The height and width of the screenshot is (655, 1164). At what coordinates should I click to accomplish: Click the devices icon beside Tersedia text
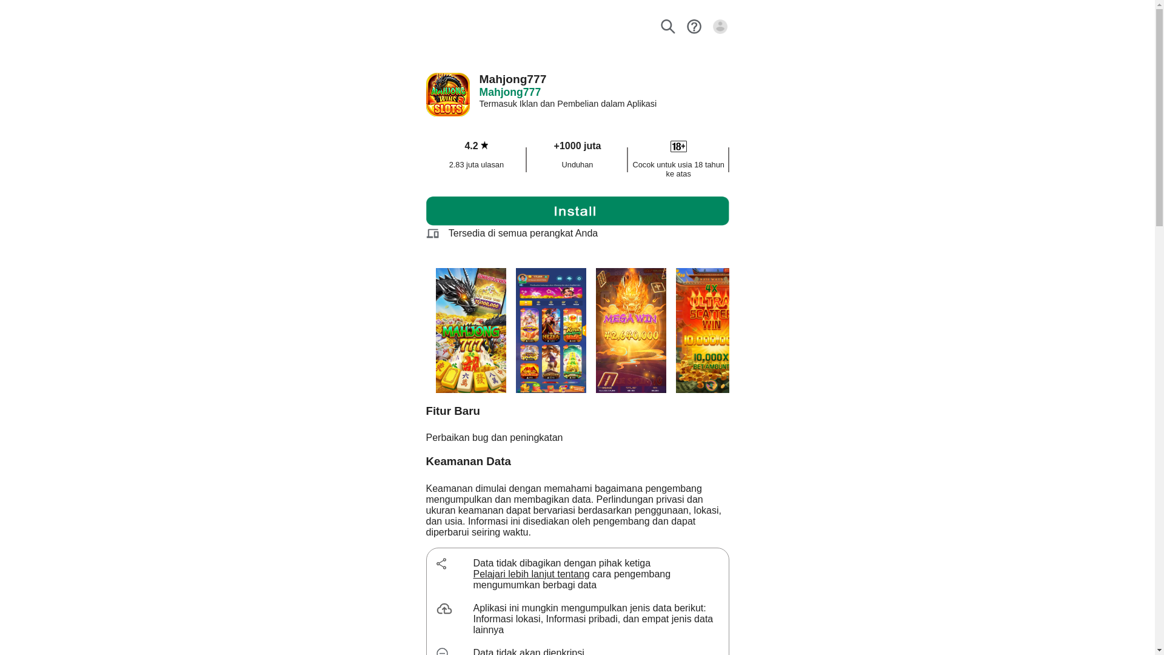tap(432, 233)
